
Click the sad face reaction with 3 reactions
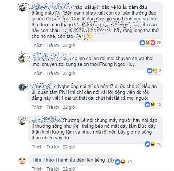(x=155, y=71)
